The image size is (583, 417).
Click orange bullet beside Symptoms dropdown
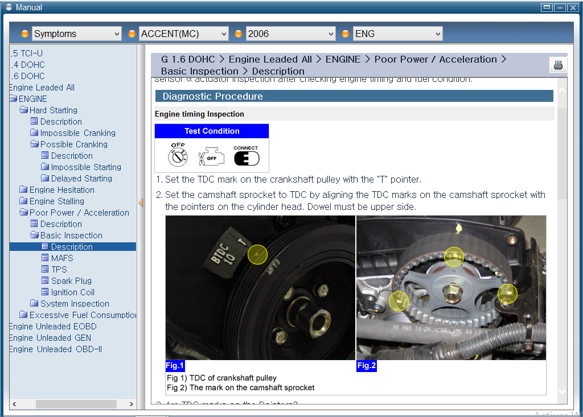click(25, 34)
